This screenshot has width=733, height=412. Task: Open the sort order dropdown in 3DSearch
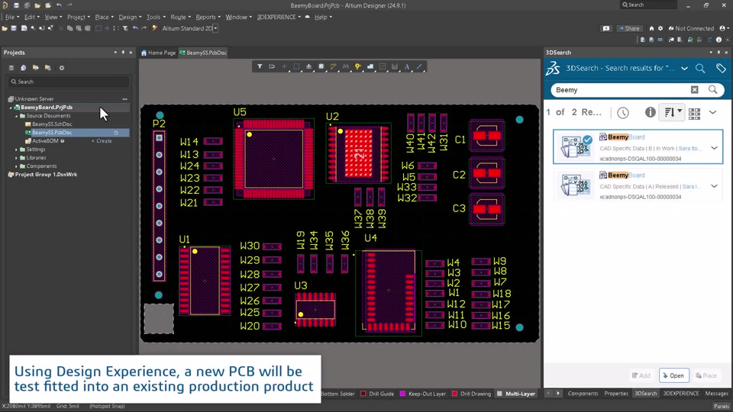tap(672, 112)
